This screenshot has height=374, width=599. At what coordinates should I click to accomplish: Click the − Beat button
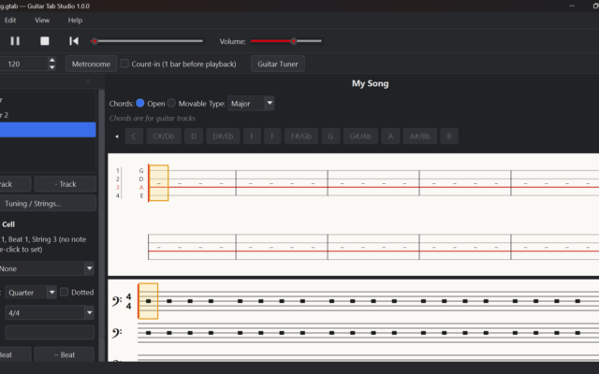[x=65, y=354]
